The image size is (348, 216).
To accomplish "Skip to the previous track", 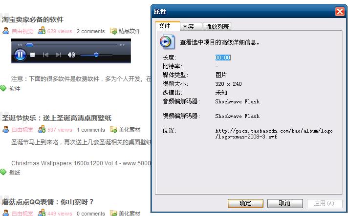I will (x=45, y=55).
